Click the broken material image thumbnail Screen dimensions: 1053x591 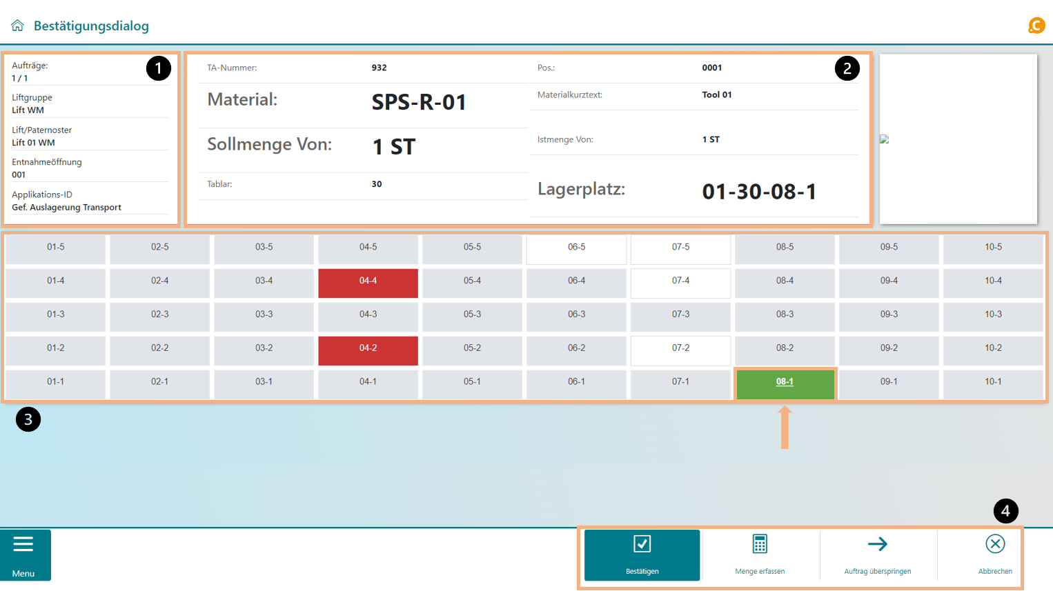click(885, 139)
